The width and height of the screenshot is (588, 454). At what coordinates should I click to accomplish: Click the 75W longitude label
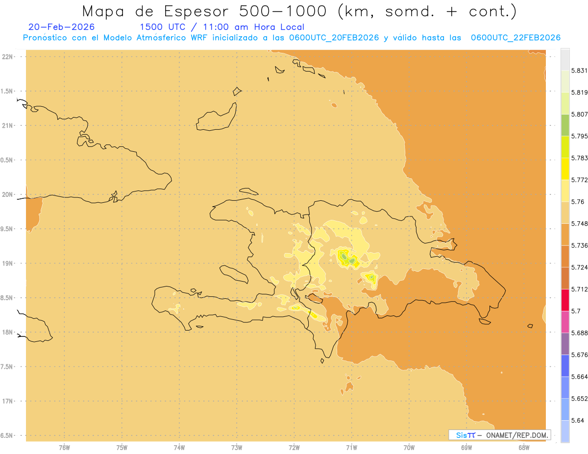coord(122,447)
